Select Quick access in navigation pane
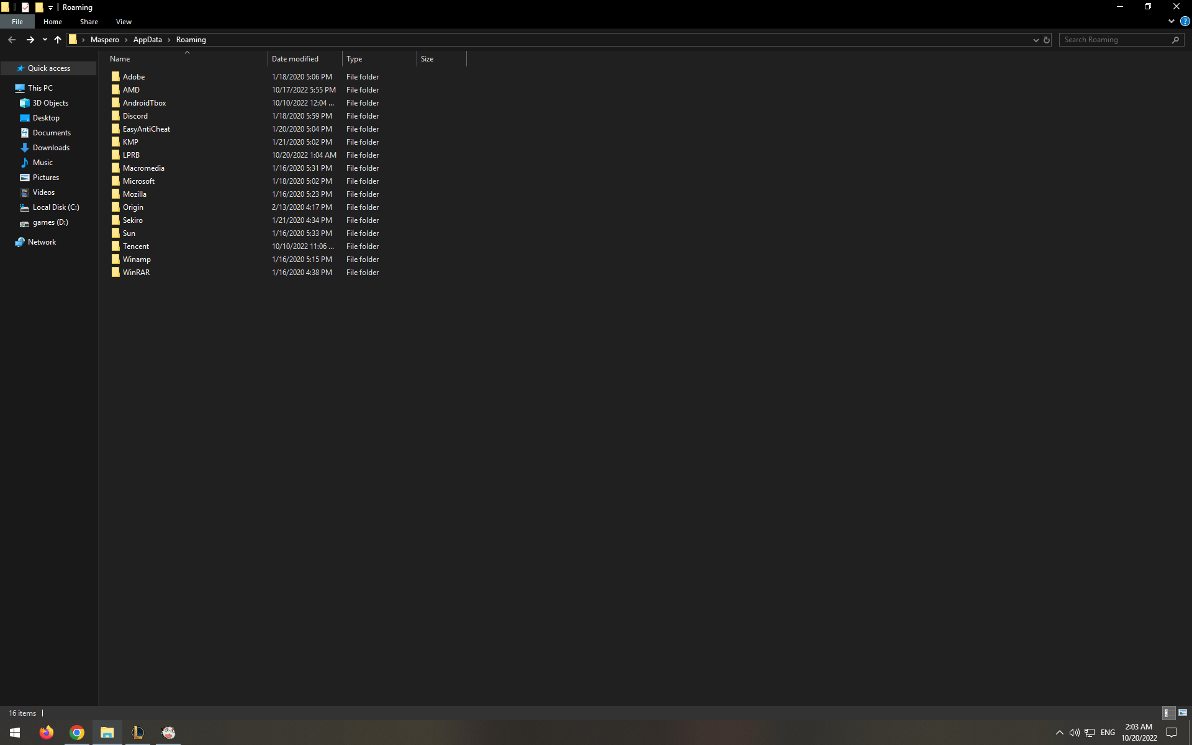 point(49,68)
